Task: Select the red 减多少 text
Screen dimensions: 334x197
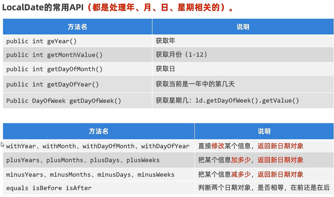Action: click(241, 174)
